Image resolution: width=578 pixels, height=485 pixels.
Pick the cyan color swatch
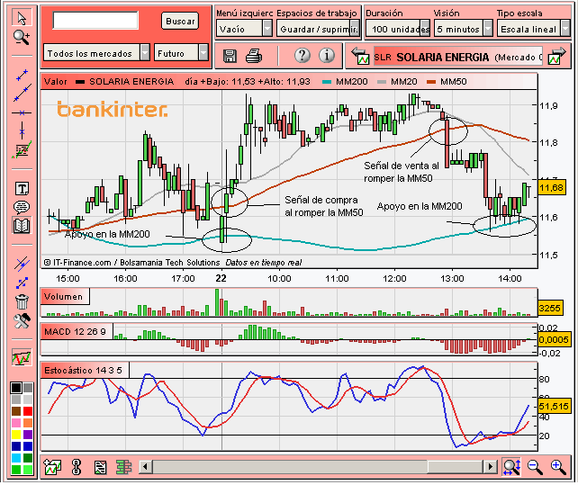(16, 458)
